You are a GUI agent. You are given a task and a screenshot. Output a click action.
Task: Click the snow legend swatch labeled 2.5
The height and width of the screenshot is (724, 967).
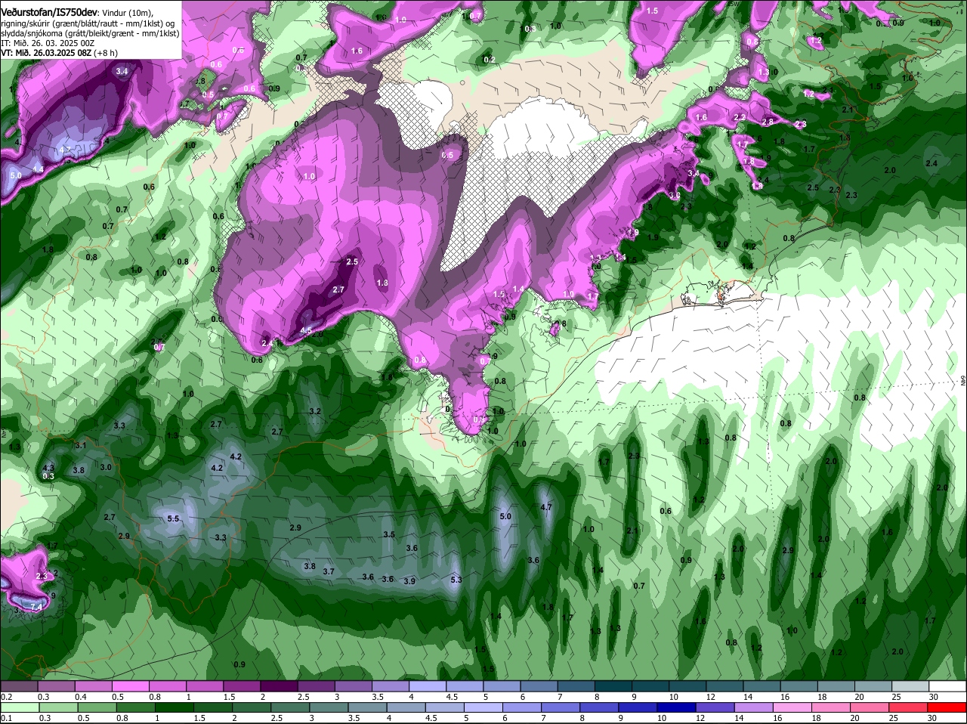point(316,686)
